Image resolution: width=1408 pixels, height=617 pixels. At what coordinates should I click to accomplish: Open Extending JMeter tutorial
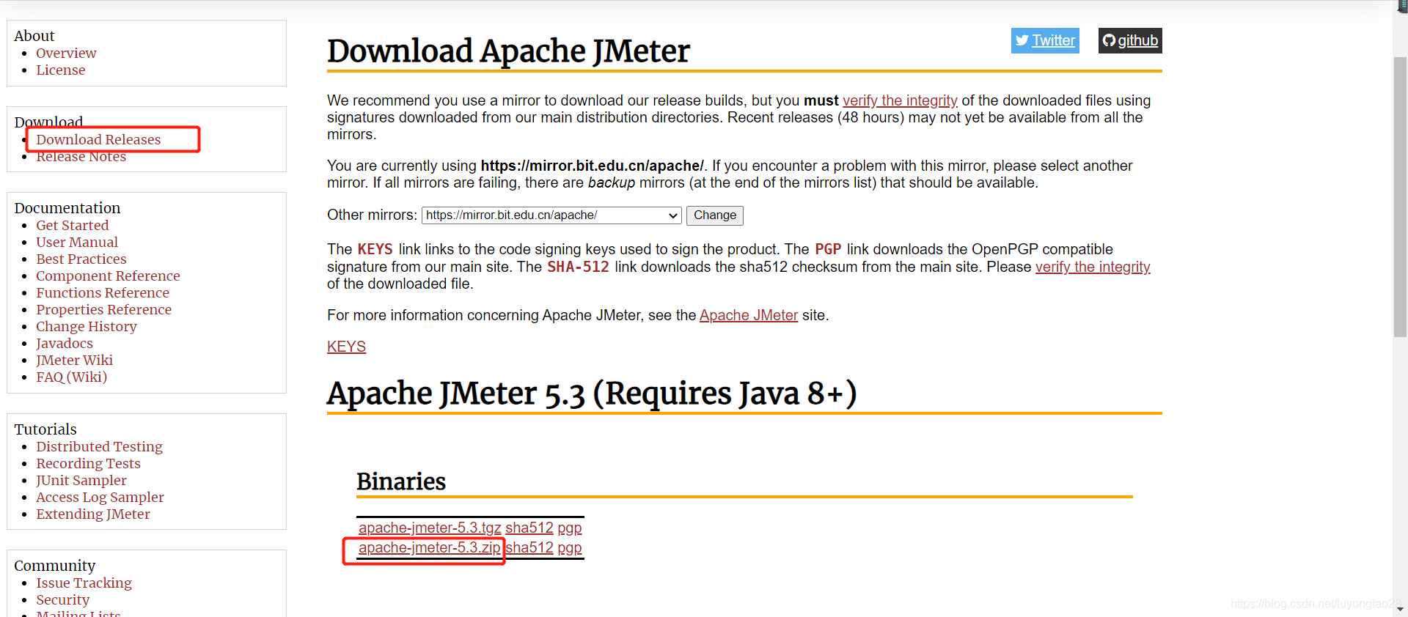[93, 514]
